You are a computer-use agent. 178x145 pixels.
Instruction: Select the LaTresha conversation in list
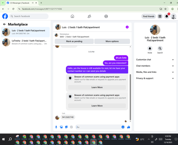point(25,42)
